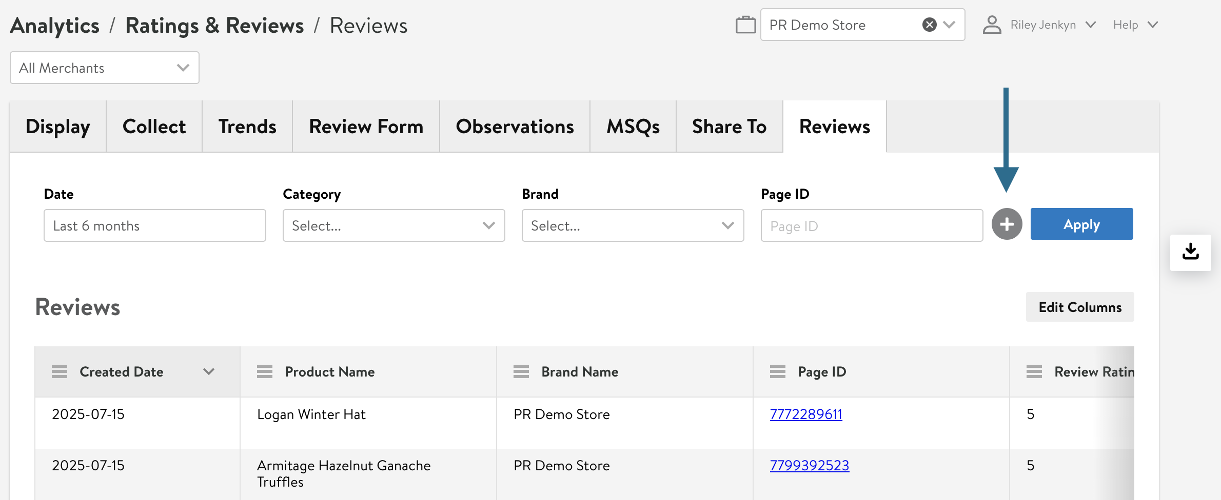The width and height of the screenshot is (1221, 500).
Task: Click the Brand Name column handle icon
Action: pyautogui.click(x=521, y=372)
